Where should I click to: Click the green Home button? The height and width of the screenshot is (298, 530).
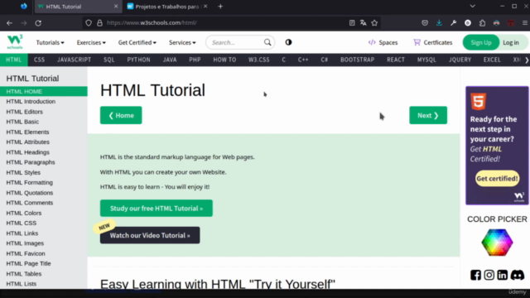tap(121, 115)
